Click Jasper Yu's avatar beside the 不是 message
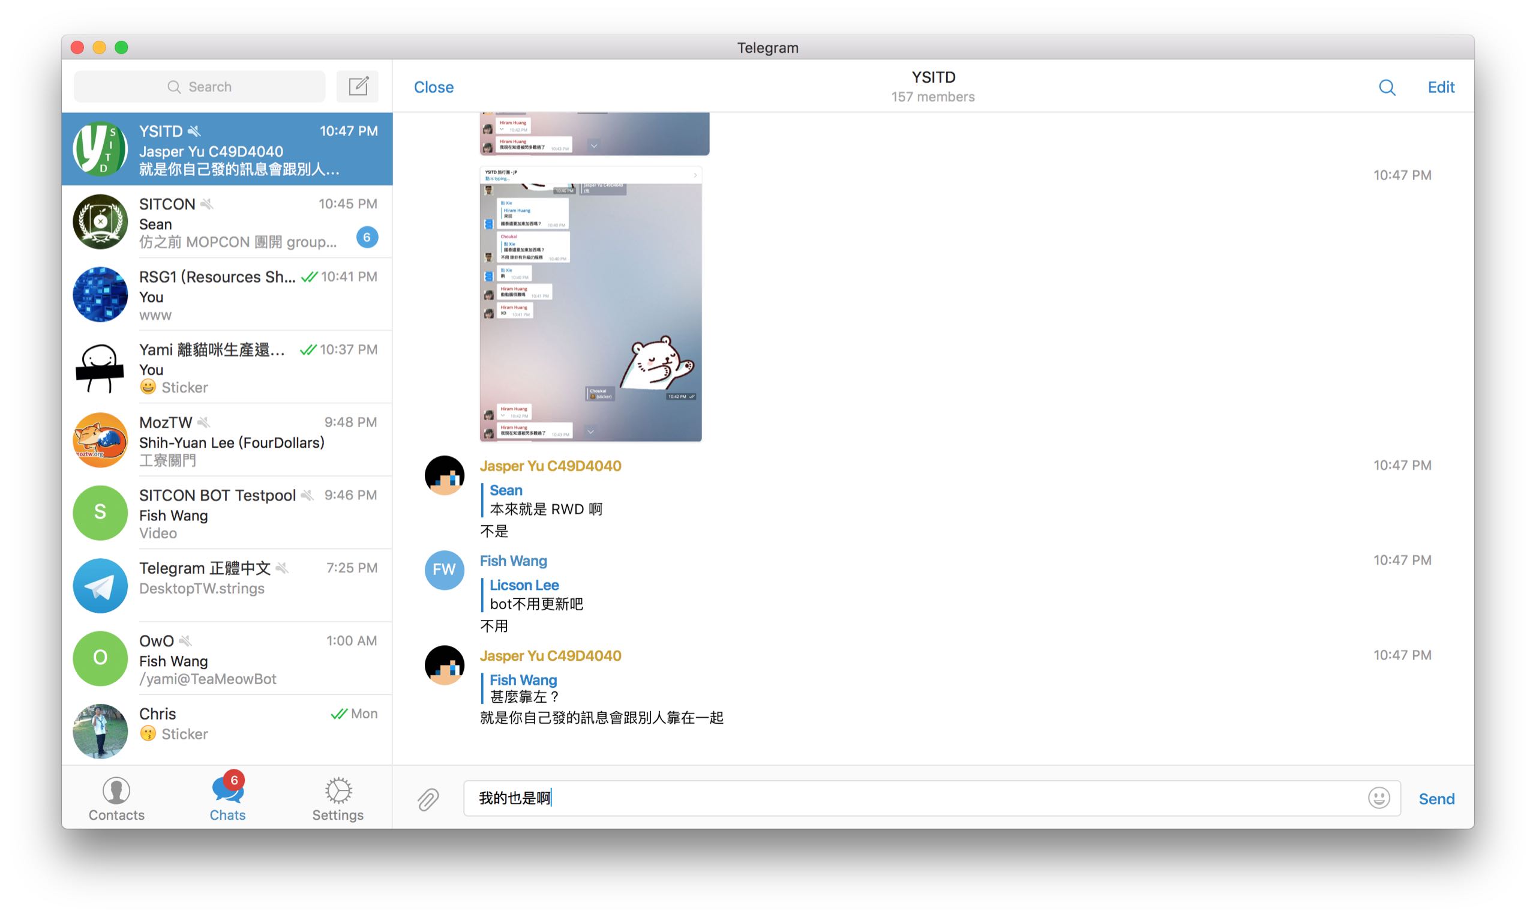Viewport: 1536px width, 917px height. pyautogui.click(x=444, y=476)
